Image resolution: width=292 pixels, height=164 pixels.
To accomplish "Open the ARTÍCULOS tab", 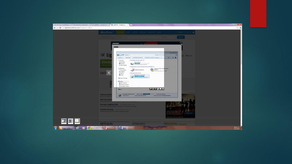I will click(106, 124).
